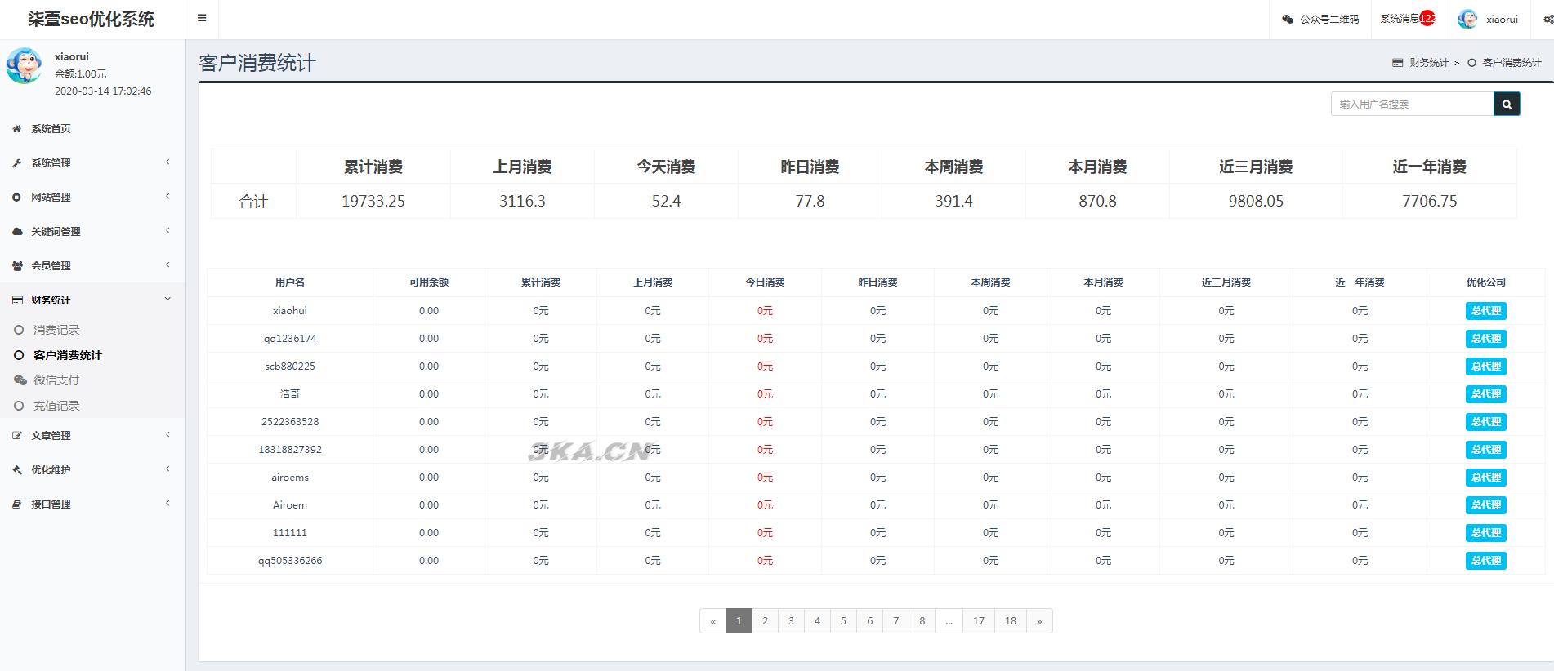The height and width of the screenshot is (671, 1554).
Task: Click the username search input field
Action: point(1412,104)
